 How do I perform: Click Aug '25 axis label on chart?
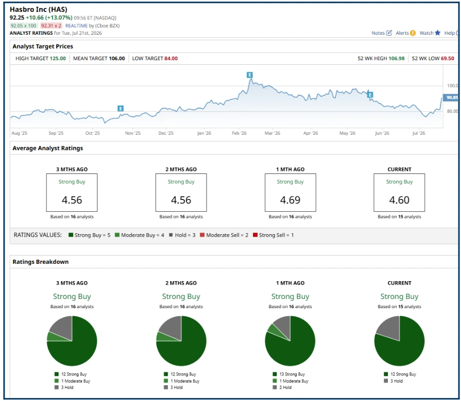click(x=19, y=133)
